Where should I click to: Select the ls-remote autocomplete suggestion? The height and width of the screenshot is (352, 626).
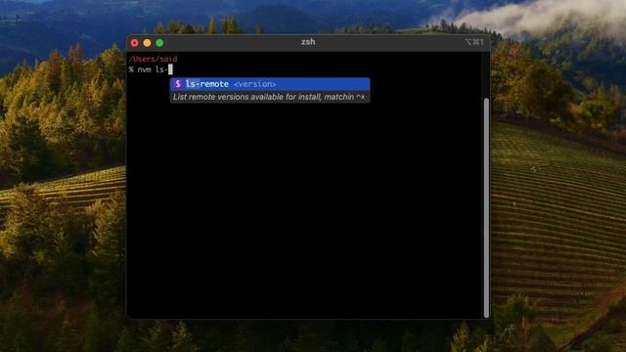pyautogui.click(x=270, y=84)
